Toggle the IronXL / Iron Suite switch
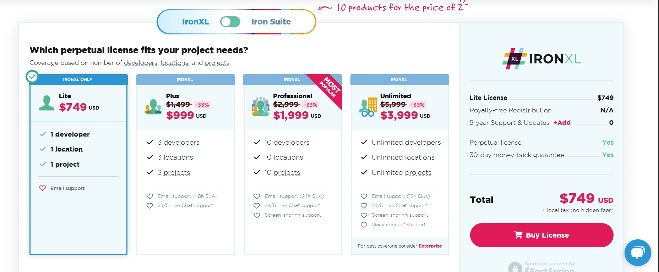659x272 pixels. [230, 22]
